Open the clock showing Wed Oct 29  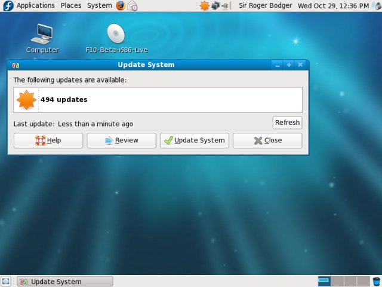pos(333,5)
